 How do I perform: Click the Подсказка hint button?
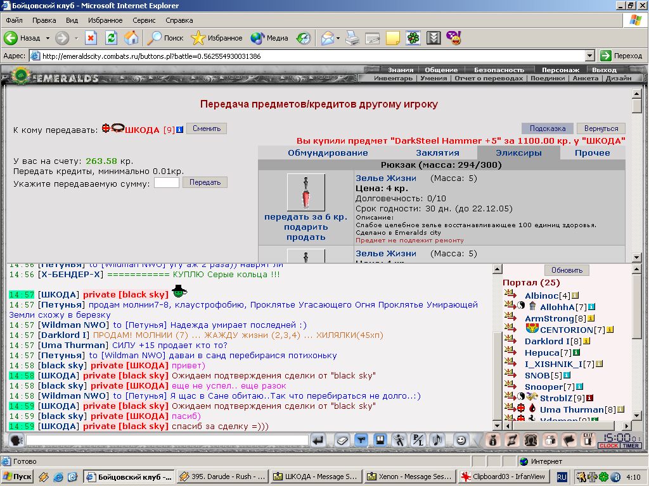[547, 128]
